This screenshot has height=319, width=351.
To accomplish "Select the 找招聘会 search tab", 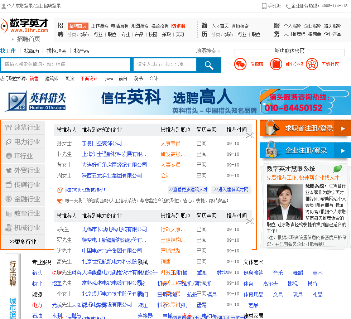I will [57, 51].
